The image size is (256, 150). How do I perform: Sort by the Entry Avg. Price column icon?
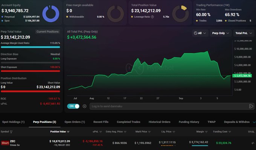[125, 132]
